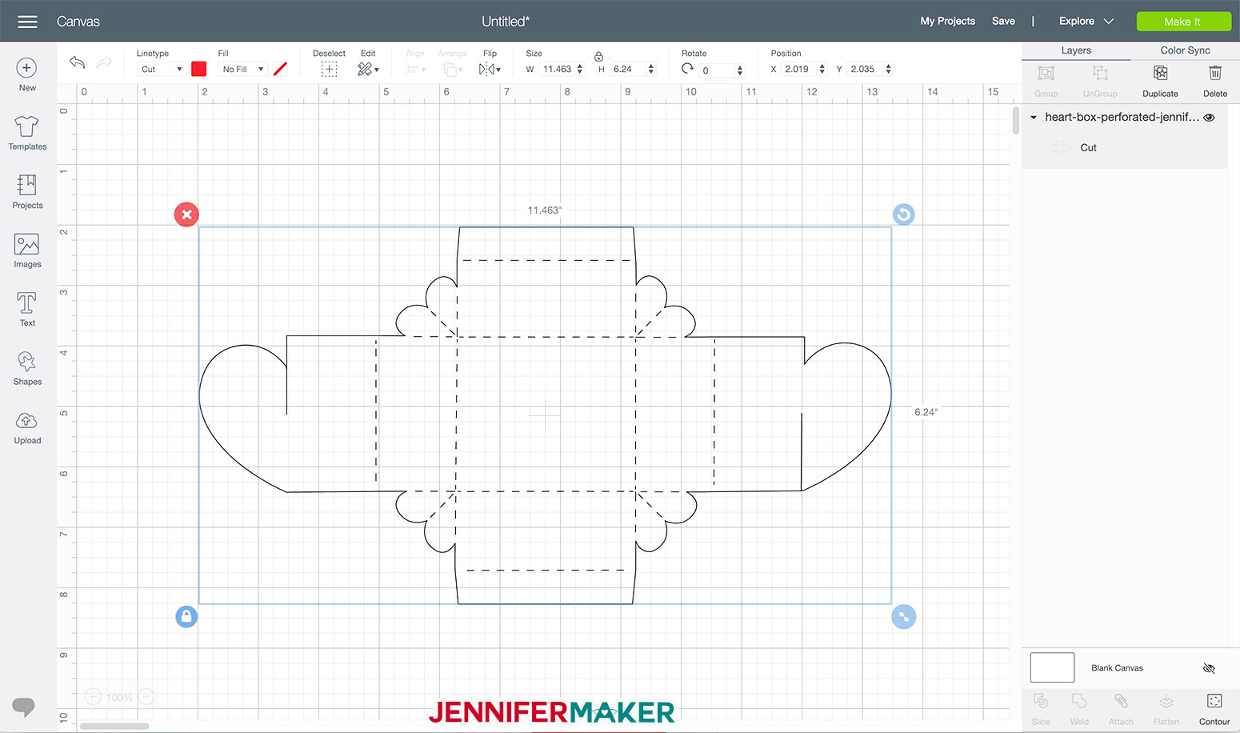Click the Save button
The width and height of the screenshot is (1240, 733).
pyautogui.click(x=1003, y=22)
